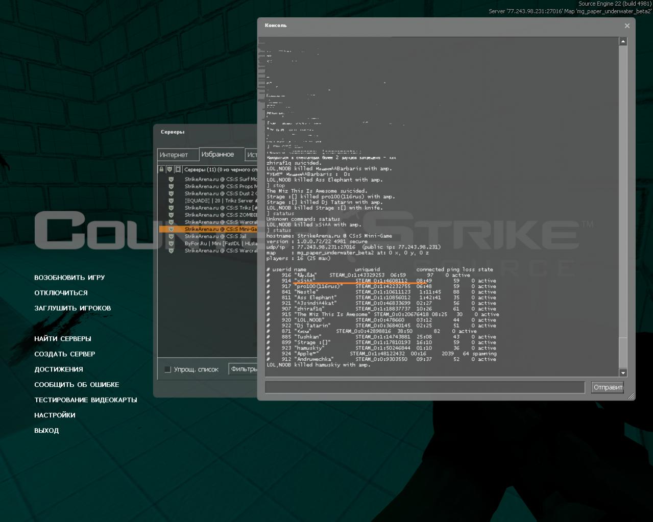653x522 pixels.
Task: Click the Ass Elephant player row in console
Action: (381, 297)
